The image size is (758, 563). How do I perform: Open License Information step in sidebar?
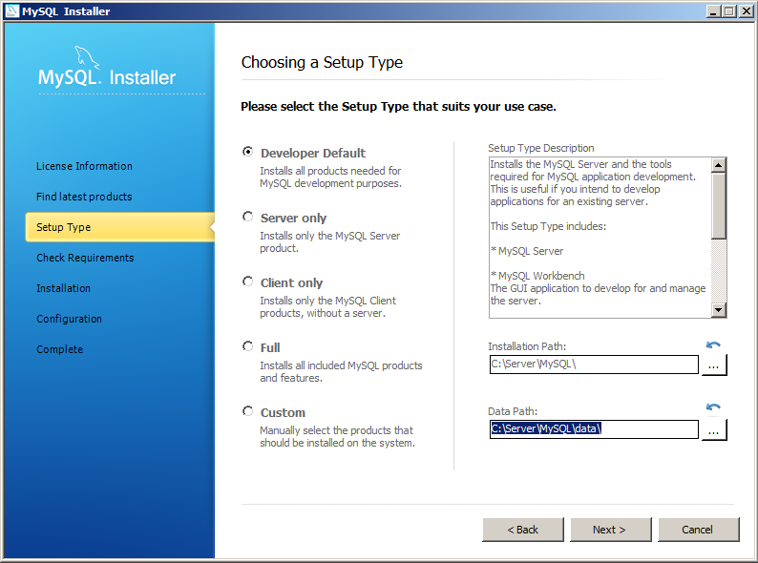coord(84,166)
